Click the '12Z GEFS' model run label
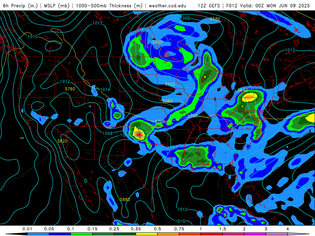 209,6
